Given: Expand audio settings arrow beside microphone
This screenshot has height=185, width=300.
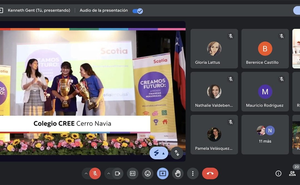Looking at the screenshot, I should 86,174.
